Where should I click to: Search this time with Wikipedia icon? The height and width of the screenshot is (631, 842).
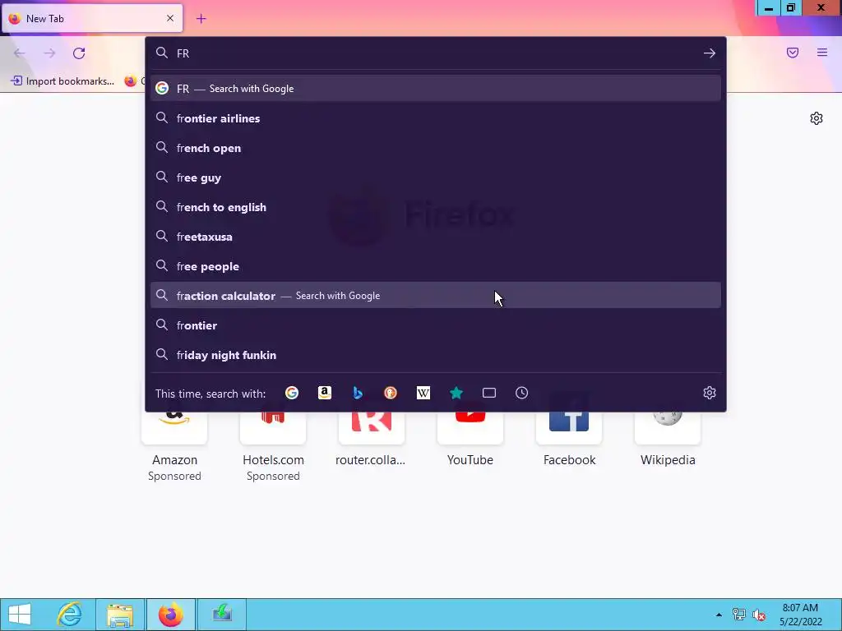(423, 394)
